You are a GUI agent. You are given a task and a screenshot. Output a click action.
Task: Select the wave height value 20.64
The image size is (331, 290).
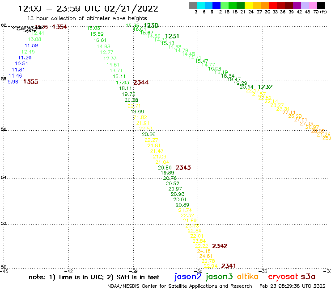tap(246, 87)
